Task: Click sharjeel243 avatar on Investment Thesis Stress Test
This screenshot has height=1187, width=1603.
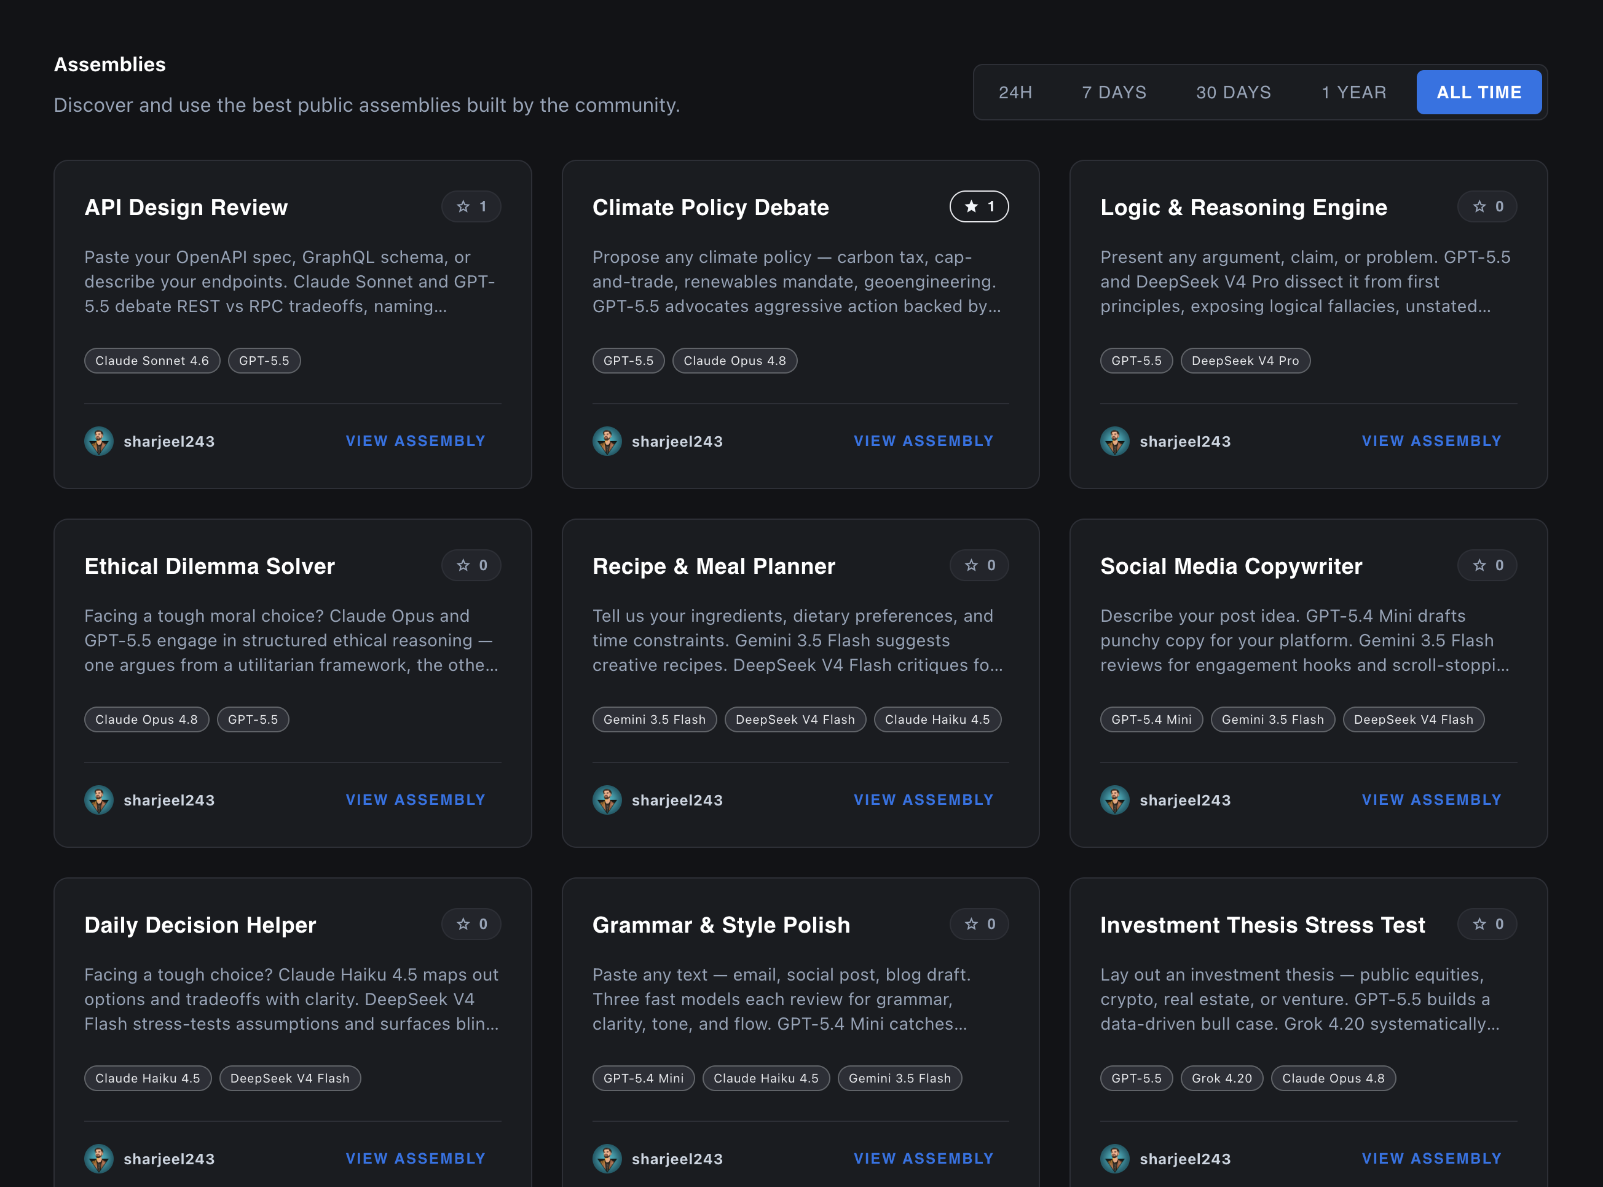Action: (x=1115, y=1158)
